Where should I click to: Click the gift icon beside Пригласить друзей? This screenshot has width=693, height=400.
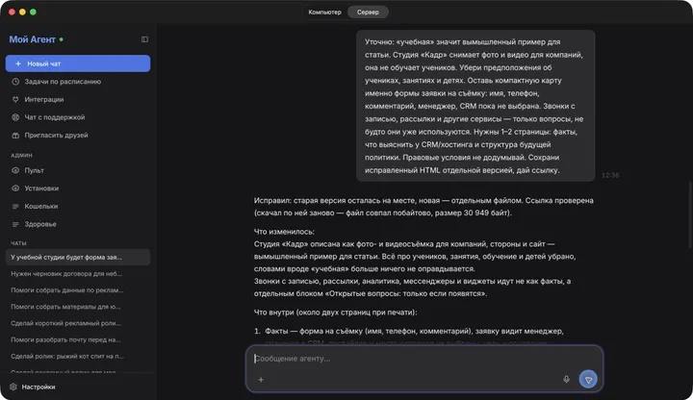(15, 136)
